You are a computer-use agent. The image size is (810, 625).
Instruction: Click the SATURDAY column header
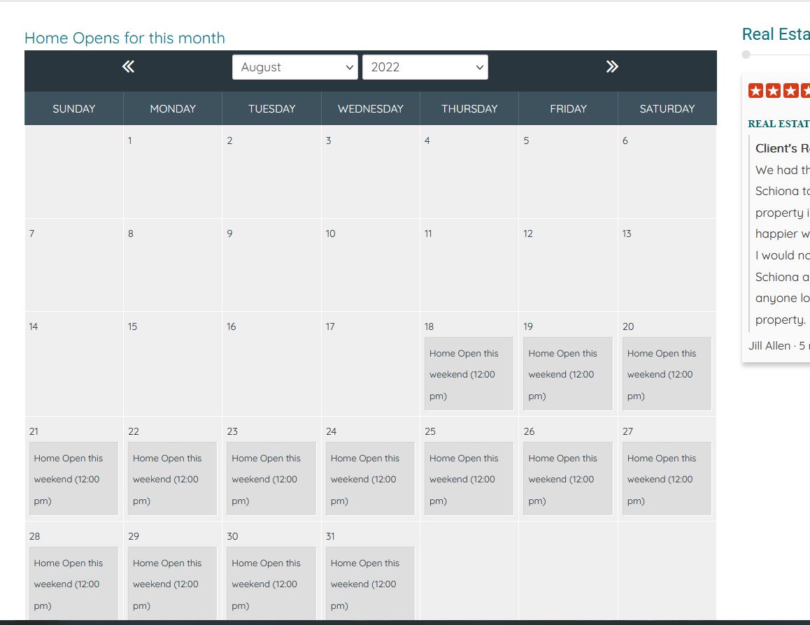667,109
